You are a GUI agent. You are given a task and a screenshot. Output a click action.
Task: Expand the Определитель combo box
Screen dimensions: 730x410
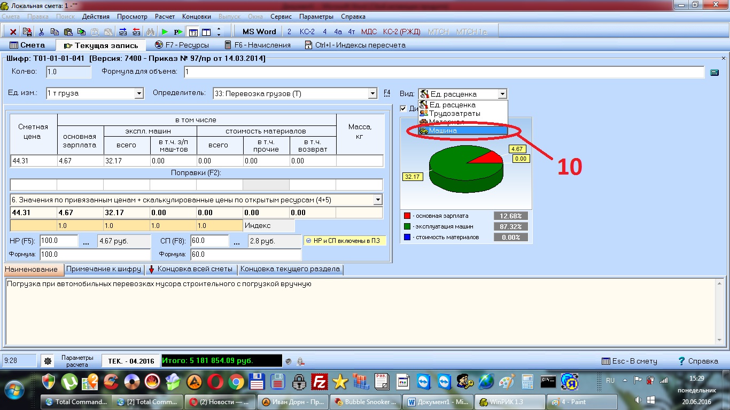pyautogui.click(x=373, y=93)
